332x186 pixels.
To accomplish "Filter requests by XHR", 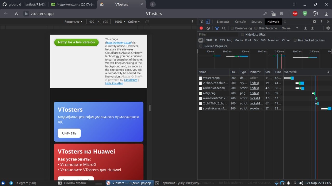I will 209,40.
